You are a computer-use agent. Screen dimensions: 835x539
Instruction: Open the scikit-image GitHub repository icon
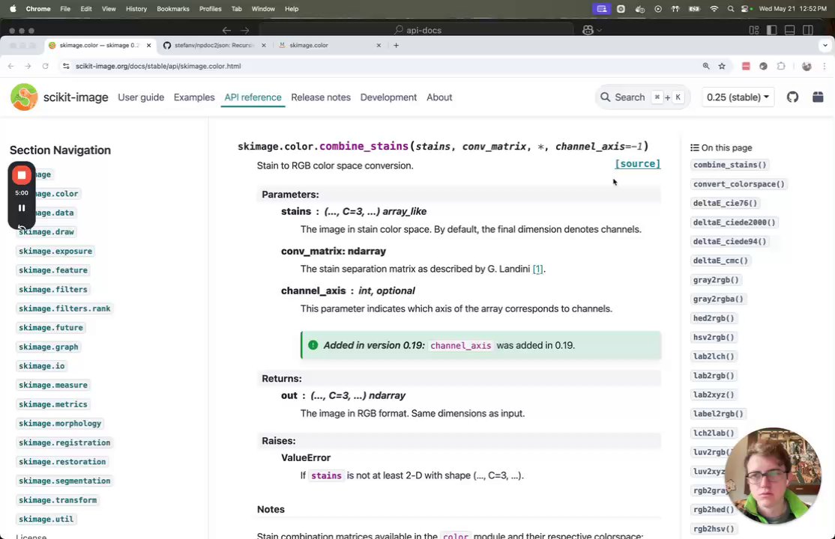pyautogui.click(x=792, y=97)
